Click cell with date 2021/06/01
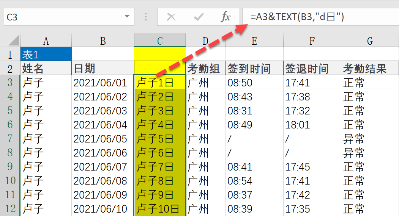Image resolution: width=399 pixels, height=216 pixels. click(x=103, y=82)
